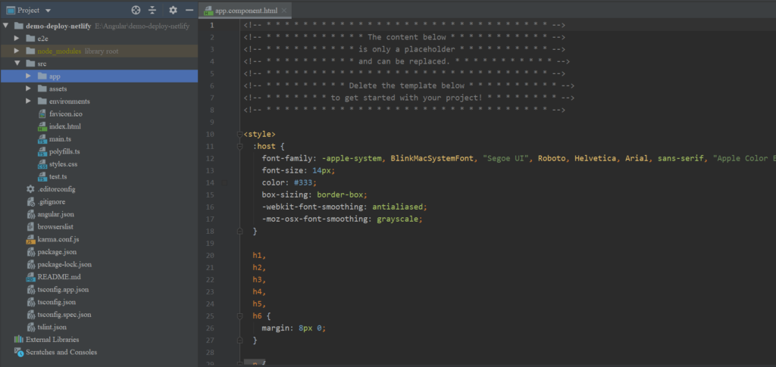Hide the Project tool window
This screenshot has height=367, width=776.
tap(189, 11)
